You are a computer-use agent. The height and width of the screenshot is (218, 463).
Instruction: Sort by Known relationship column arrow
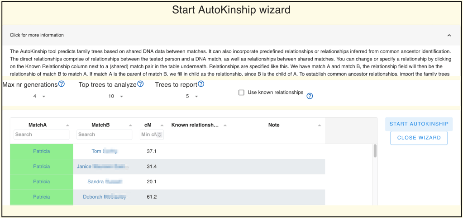tap(225, 125)
